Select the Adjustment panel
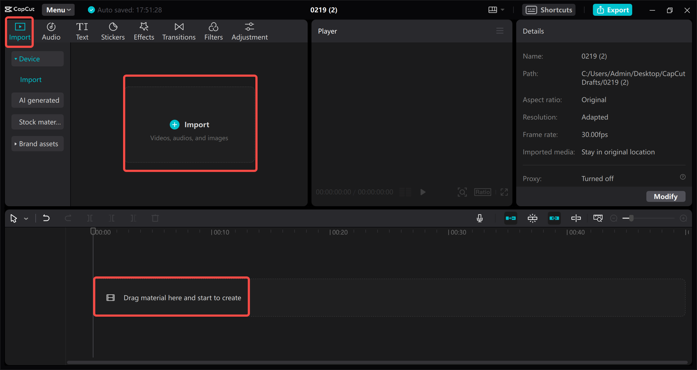 click(249, 31)
